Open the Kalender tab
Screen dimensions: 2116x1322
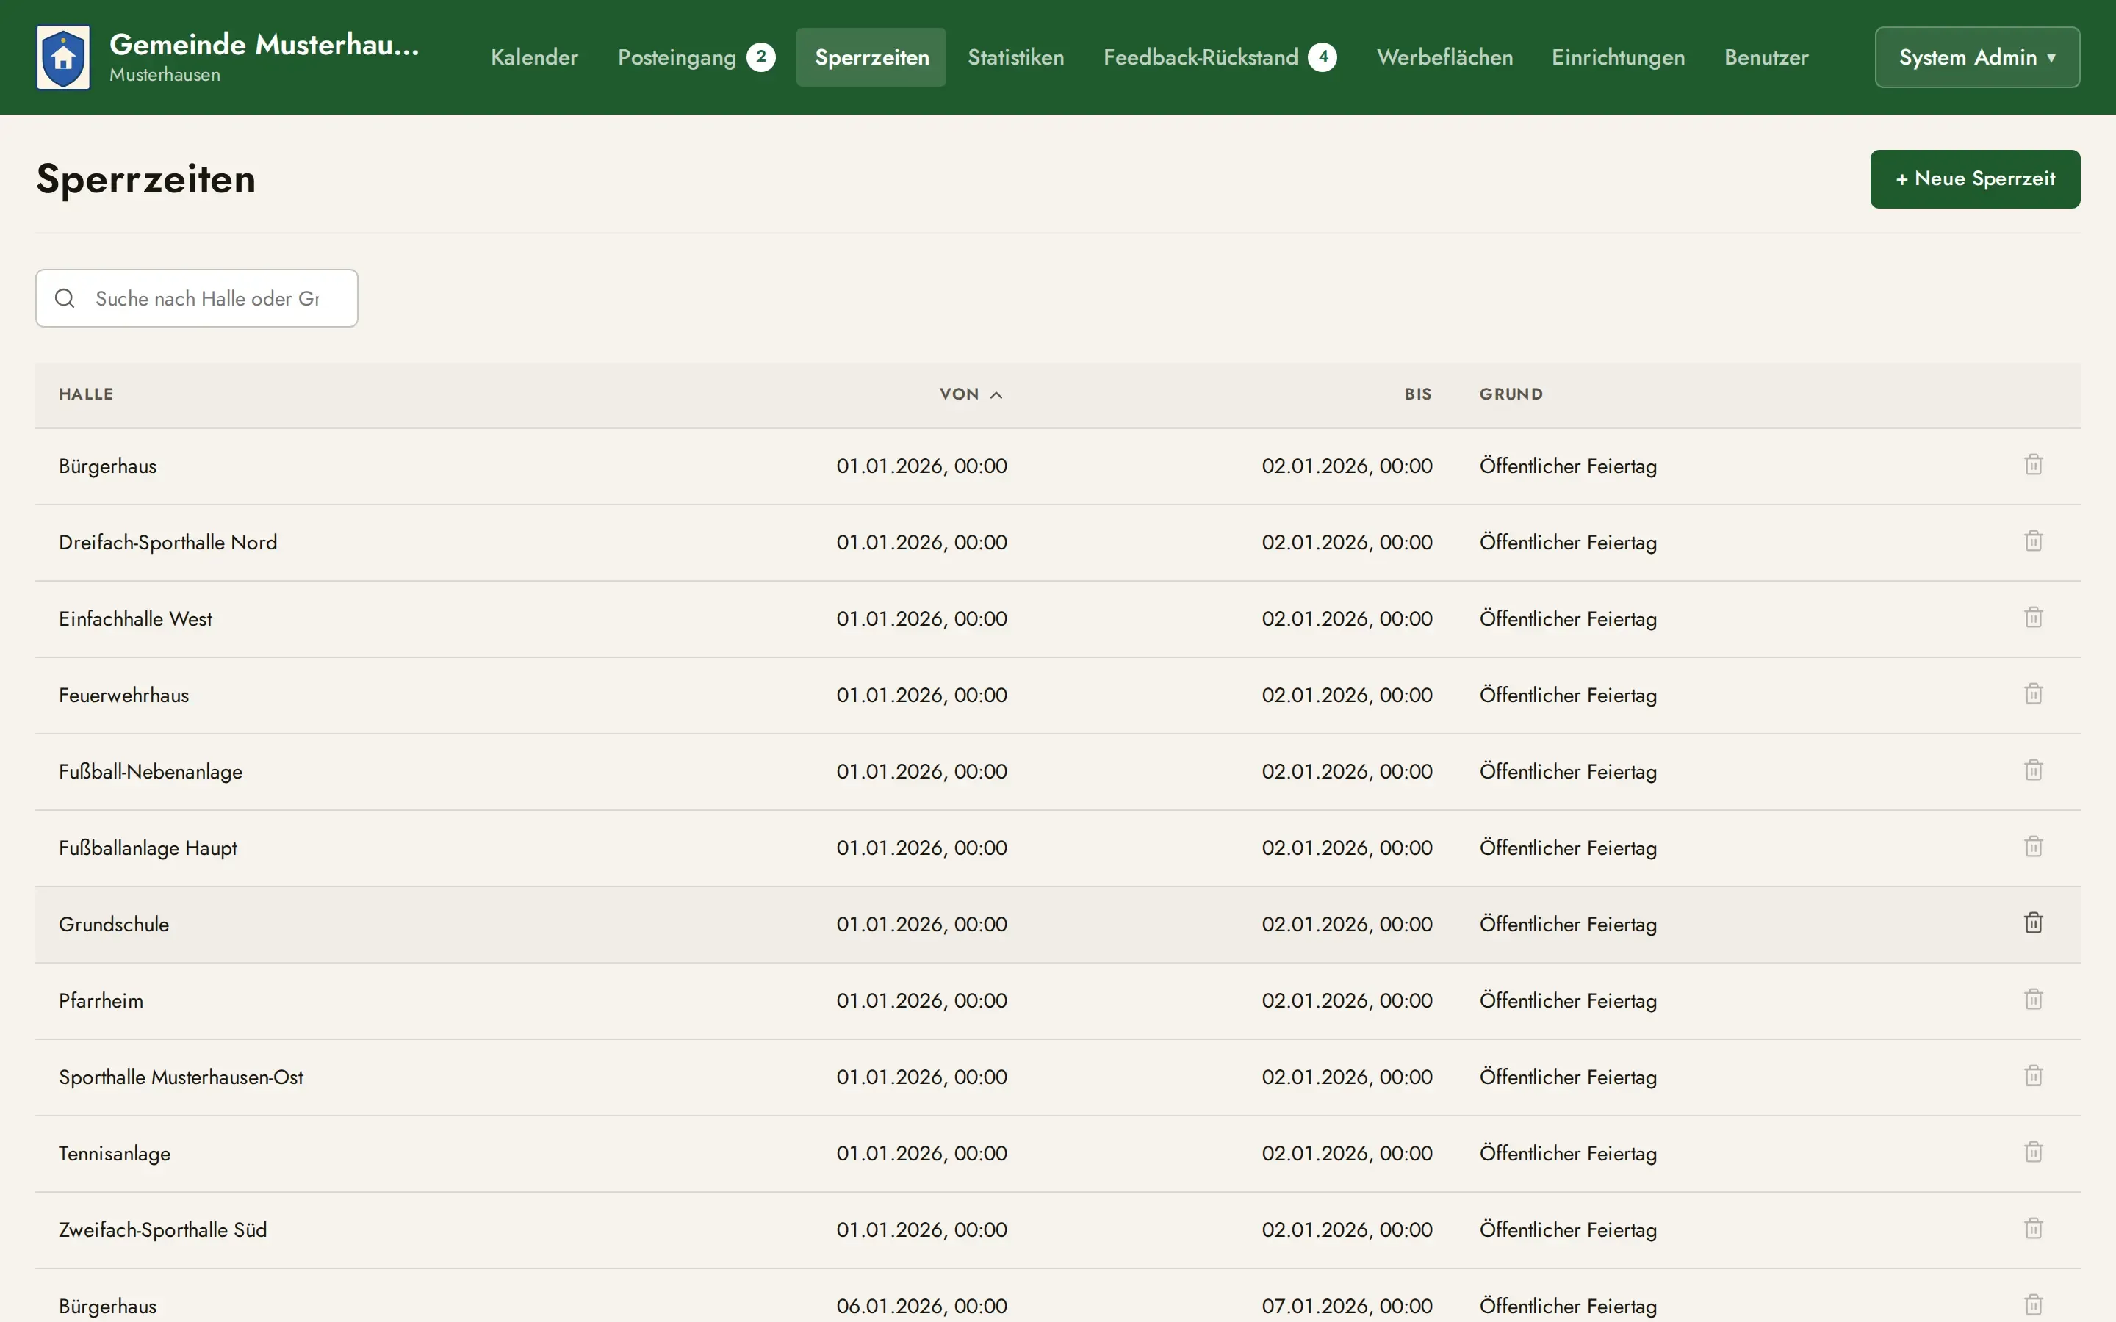[534, 57]
